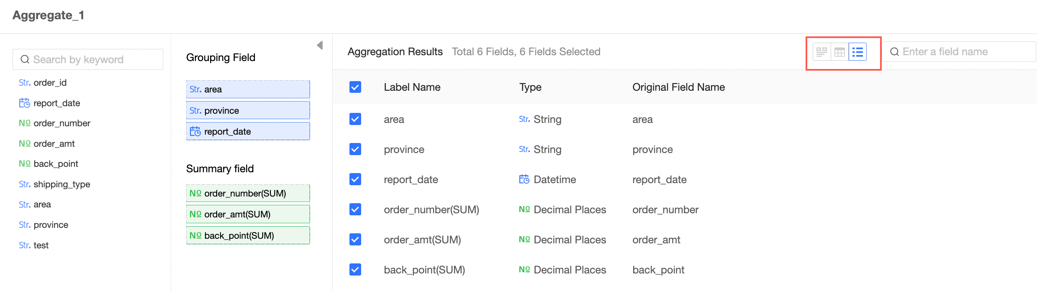
Task: Select the area grouping field tag
Action: [248, 89]
